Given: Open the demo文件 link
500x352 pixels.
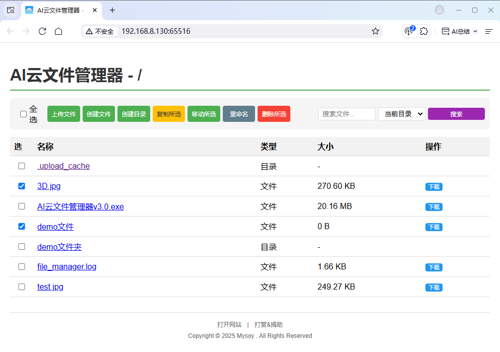Looking at the screenshot, I should (x=55, y=227).
